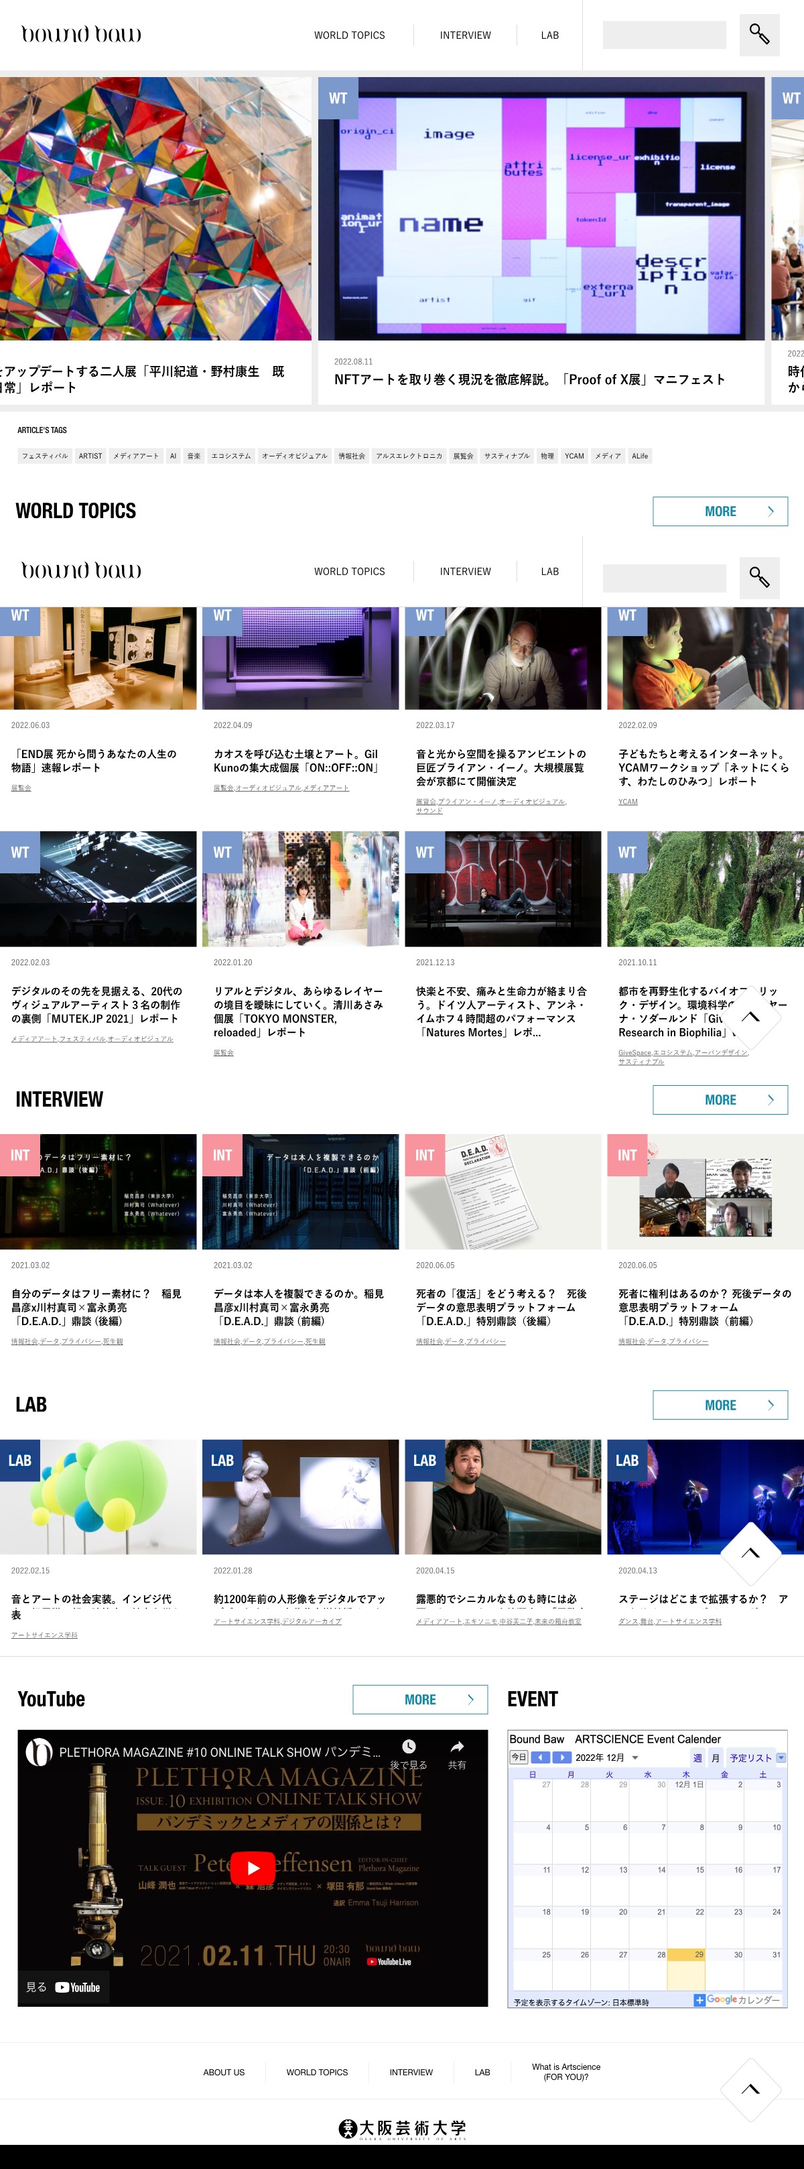Switch calendar to week view tab
This screenshot has width=804, height=2169.
(697, 1758)
